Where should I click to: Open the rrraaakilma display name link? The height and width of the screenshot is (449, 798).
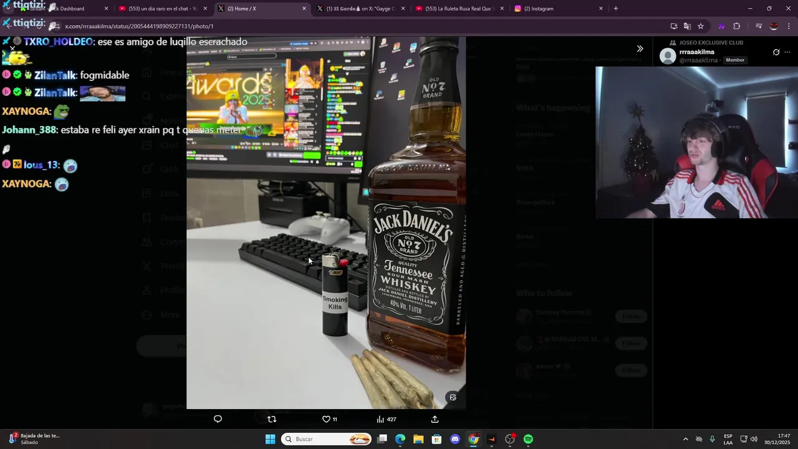[x=696, y=52]
